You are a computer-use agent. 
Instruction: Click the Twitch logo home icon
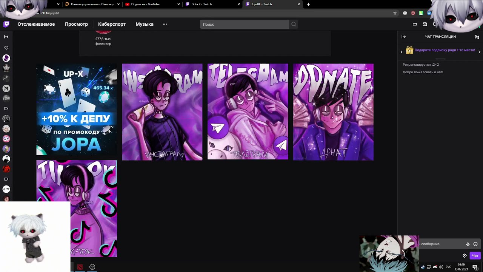(6, 24)
